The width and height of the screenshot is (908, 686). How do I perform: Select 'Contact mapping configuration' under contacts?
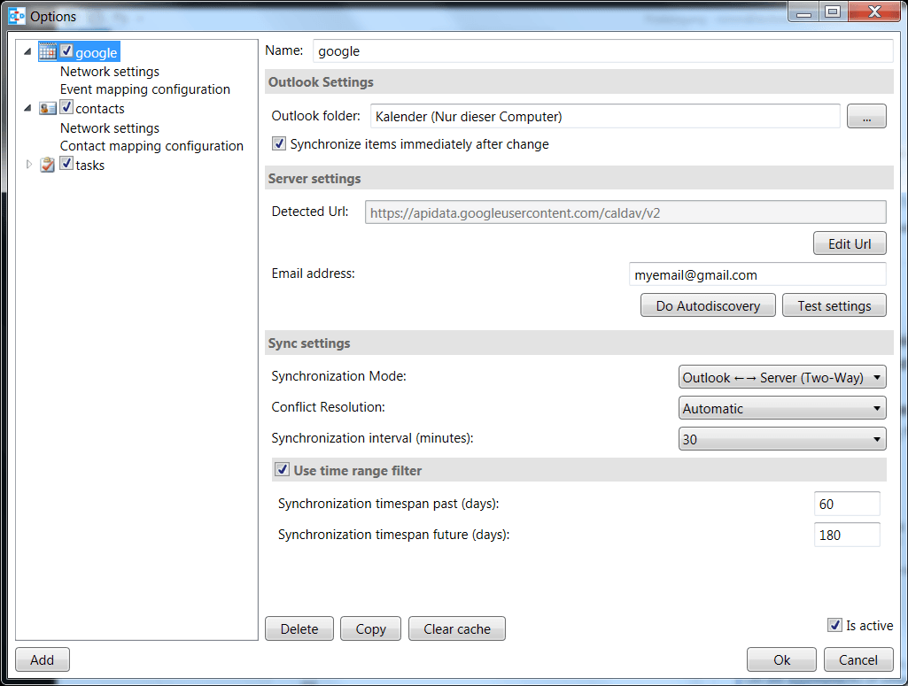click(151, 145)
